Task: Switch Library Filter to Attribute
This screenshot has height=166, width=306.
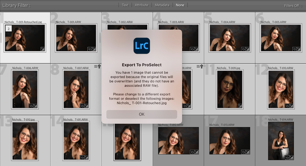Action: (x=141, y=5)
